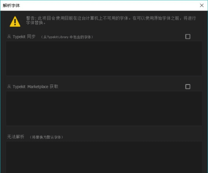
Task: Click inside the Typekit Marketplace font list
Action: tap(104, 108)
